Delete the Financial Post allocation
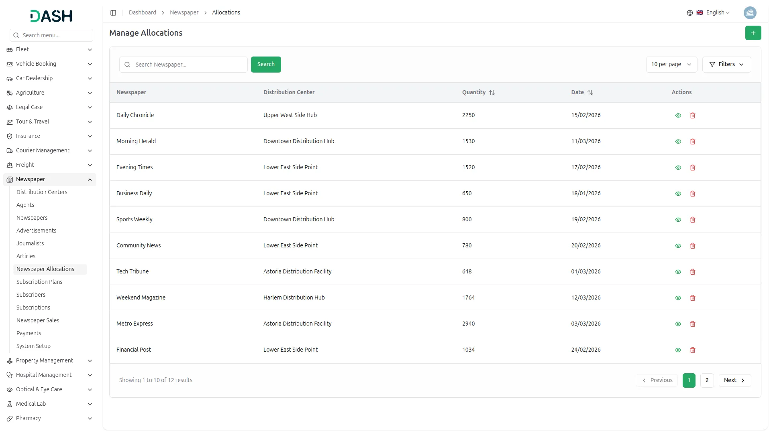The width and height of the screenshot is (771, 433). tap(692, 350)
